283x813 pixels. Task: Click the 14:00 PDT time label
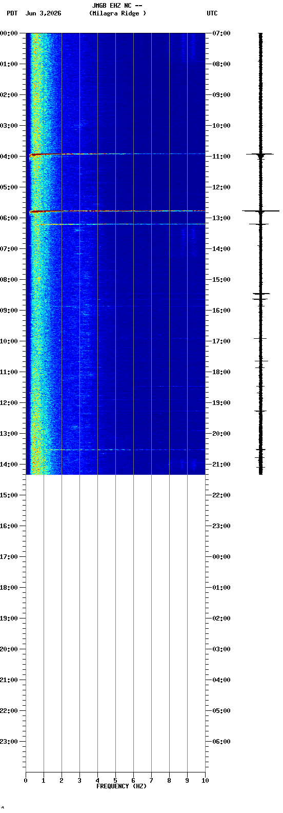9,464
